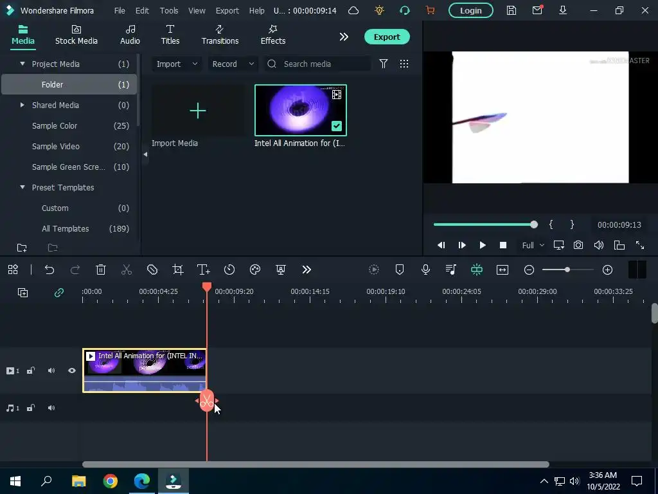Click the save project floppy icon

pyautogui.click(x=511, y=10)
